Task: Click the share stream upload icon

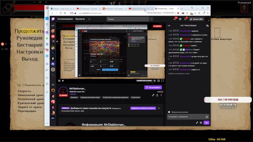Action: coord(157,95)
